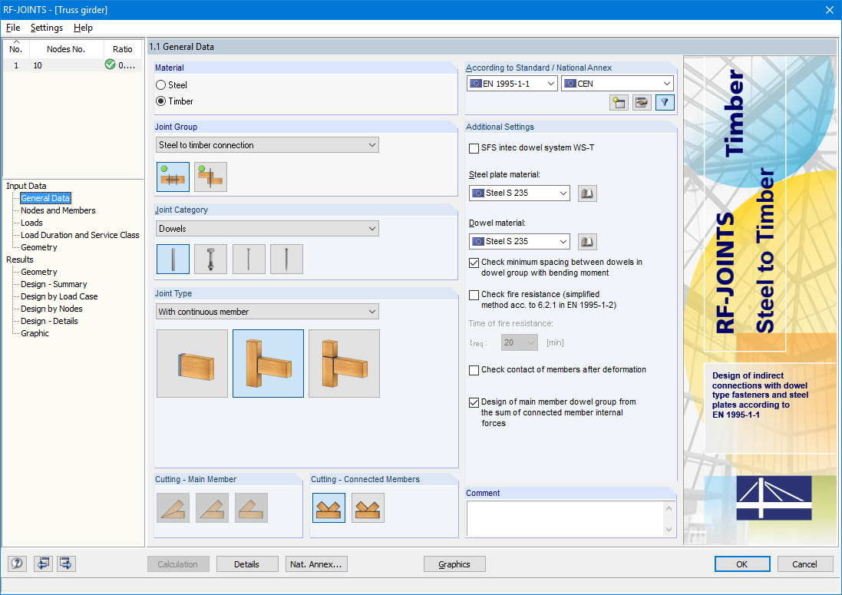This screenshot has width=842, height=595.
Task: Open Geometry under Input Data
Action: [x=38, y=247]
